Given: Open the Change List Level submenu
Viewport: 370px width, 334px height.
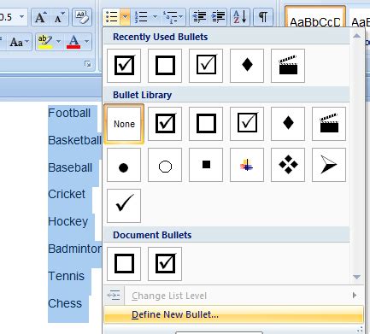Looking at the screenshot, I should click(x=233, y=296).
